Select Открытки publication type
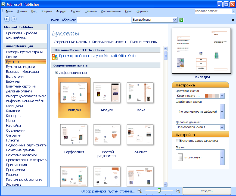 pos(14,135)
